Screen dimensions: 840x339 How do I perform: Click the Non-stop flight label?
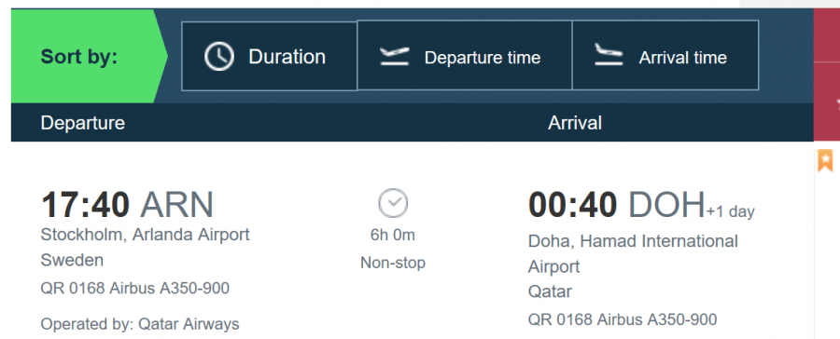[393, 263]
